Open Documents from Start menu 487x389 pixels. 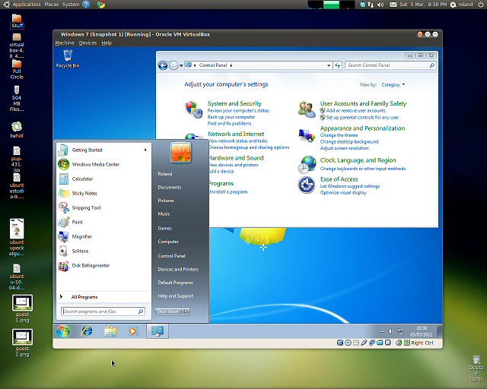(169, 187)
